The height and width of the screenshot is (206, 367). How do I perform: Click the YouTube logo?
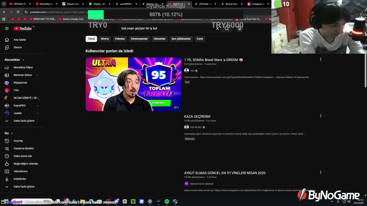[23, 28]
